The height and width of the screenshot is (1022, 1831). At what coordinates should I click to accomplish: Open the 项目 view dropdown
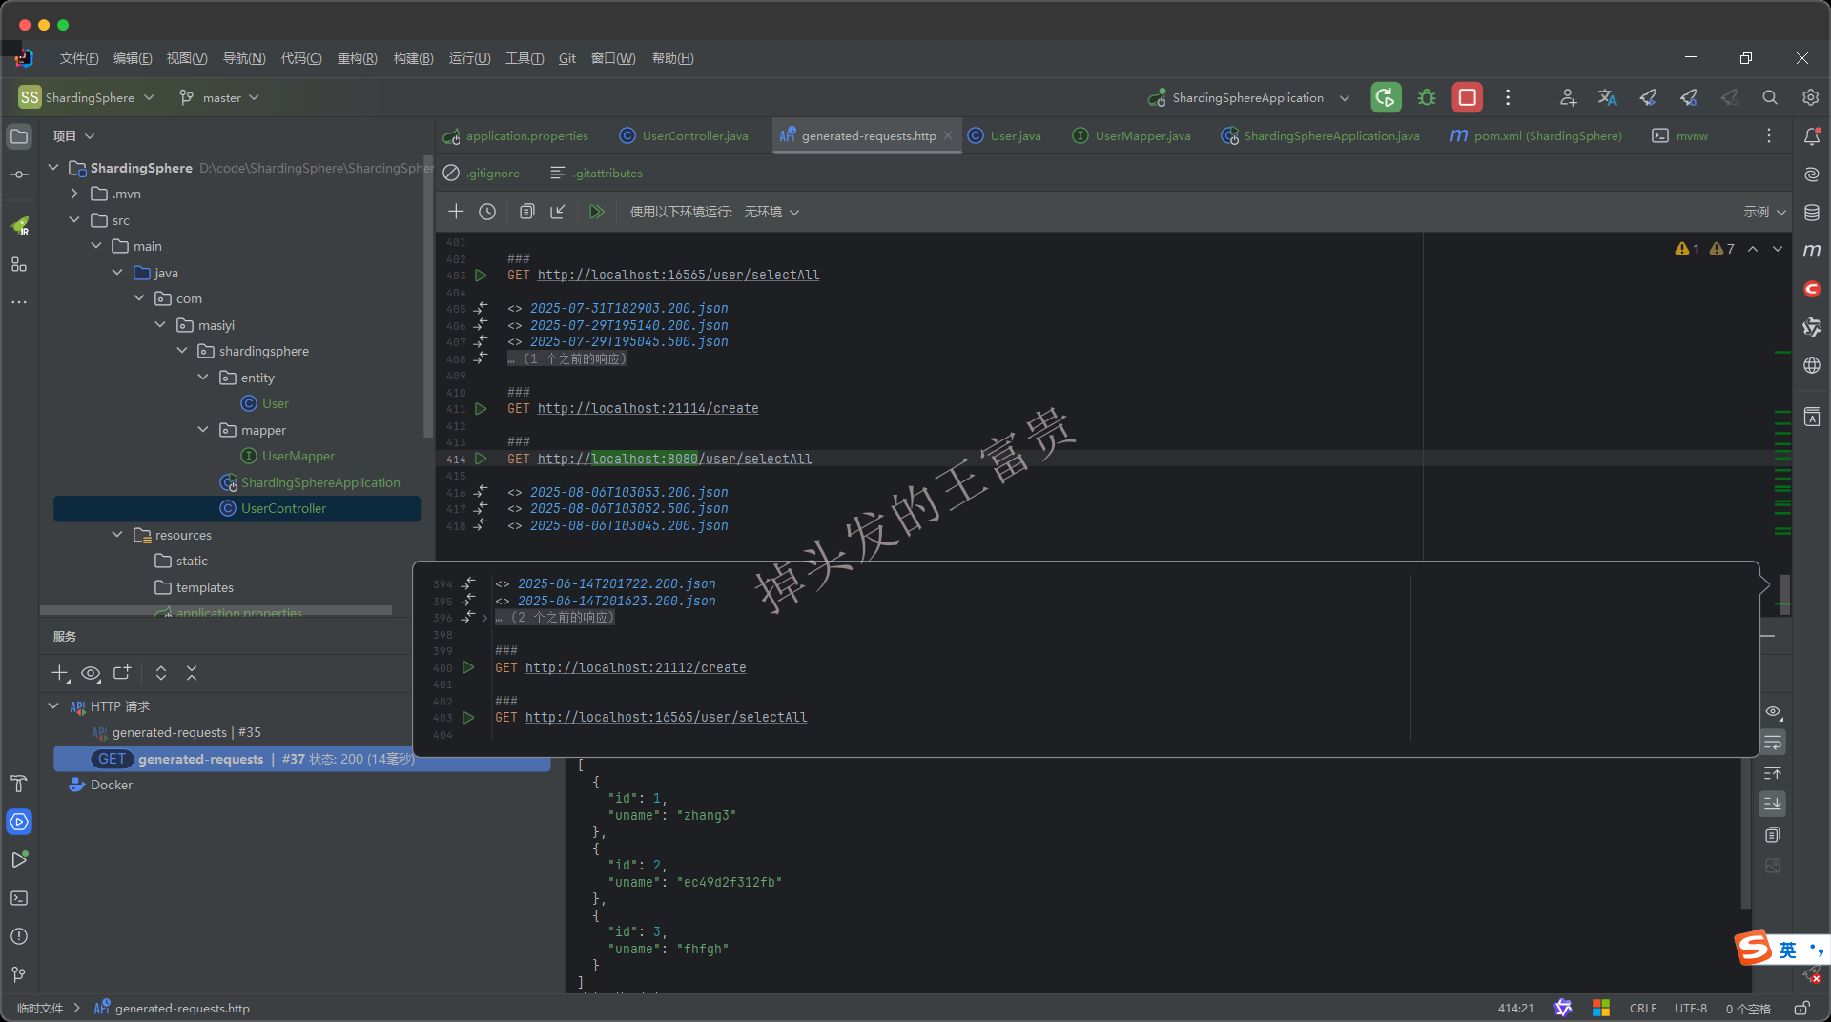(x=73, y=136)
